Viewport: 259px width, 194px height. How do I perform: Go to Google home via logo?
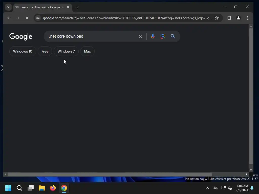pos(21,37)
